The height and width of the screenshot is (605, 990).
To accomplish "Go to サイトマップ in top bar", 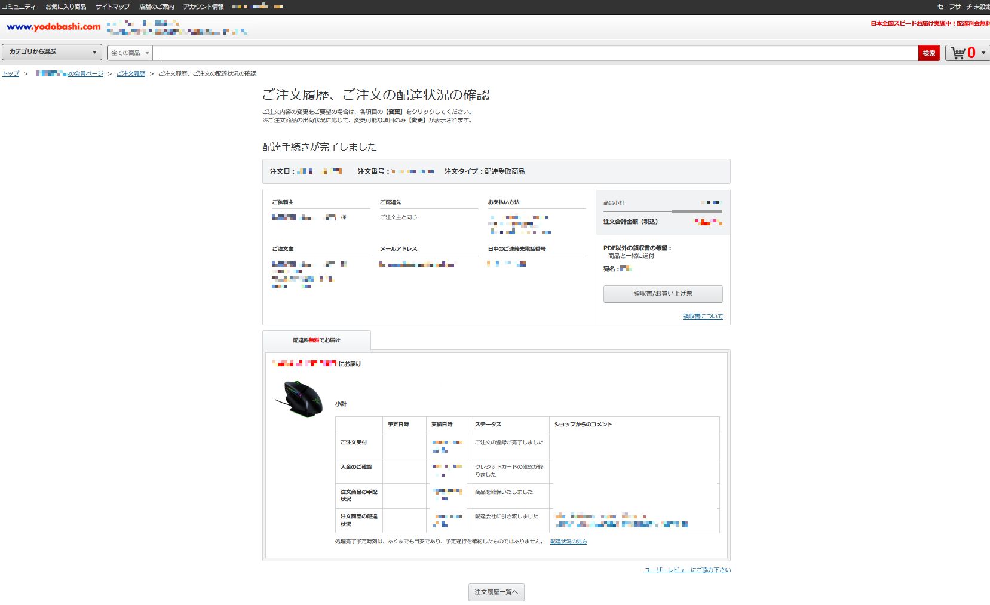I will click(x=112, y=7).
